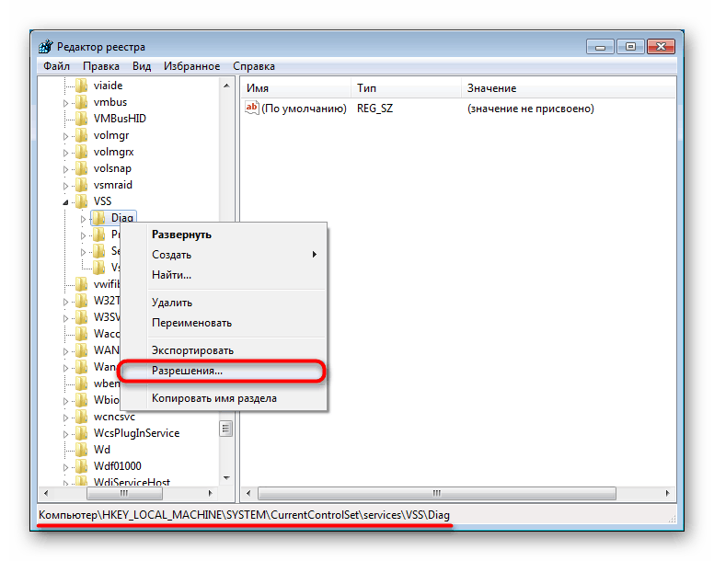Expand the Wdf01000 tree node

pos(65,467)
